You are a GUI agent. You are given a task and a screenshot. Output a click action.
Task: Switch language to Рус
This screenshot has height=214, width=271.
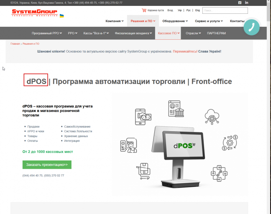[188, 10]
